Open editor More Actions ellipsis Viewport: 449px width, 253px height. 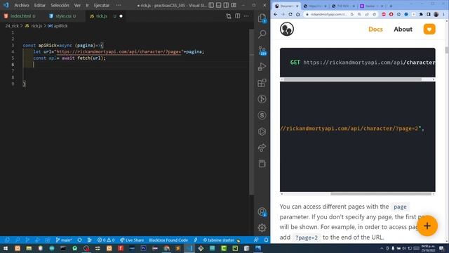coord(246,16)
